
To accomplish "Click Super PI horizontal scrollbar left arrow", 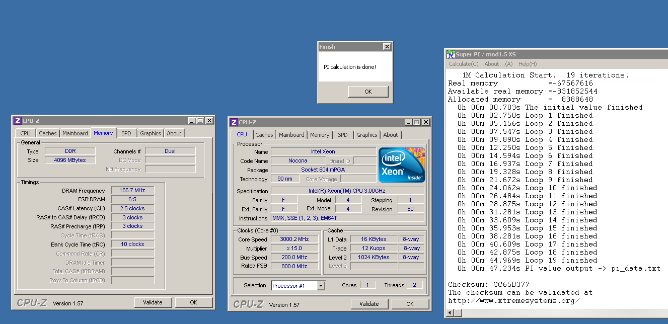I will click(451, 313).
